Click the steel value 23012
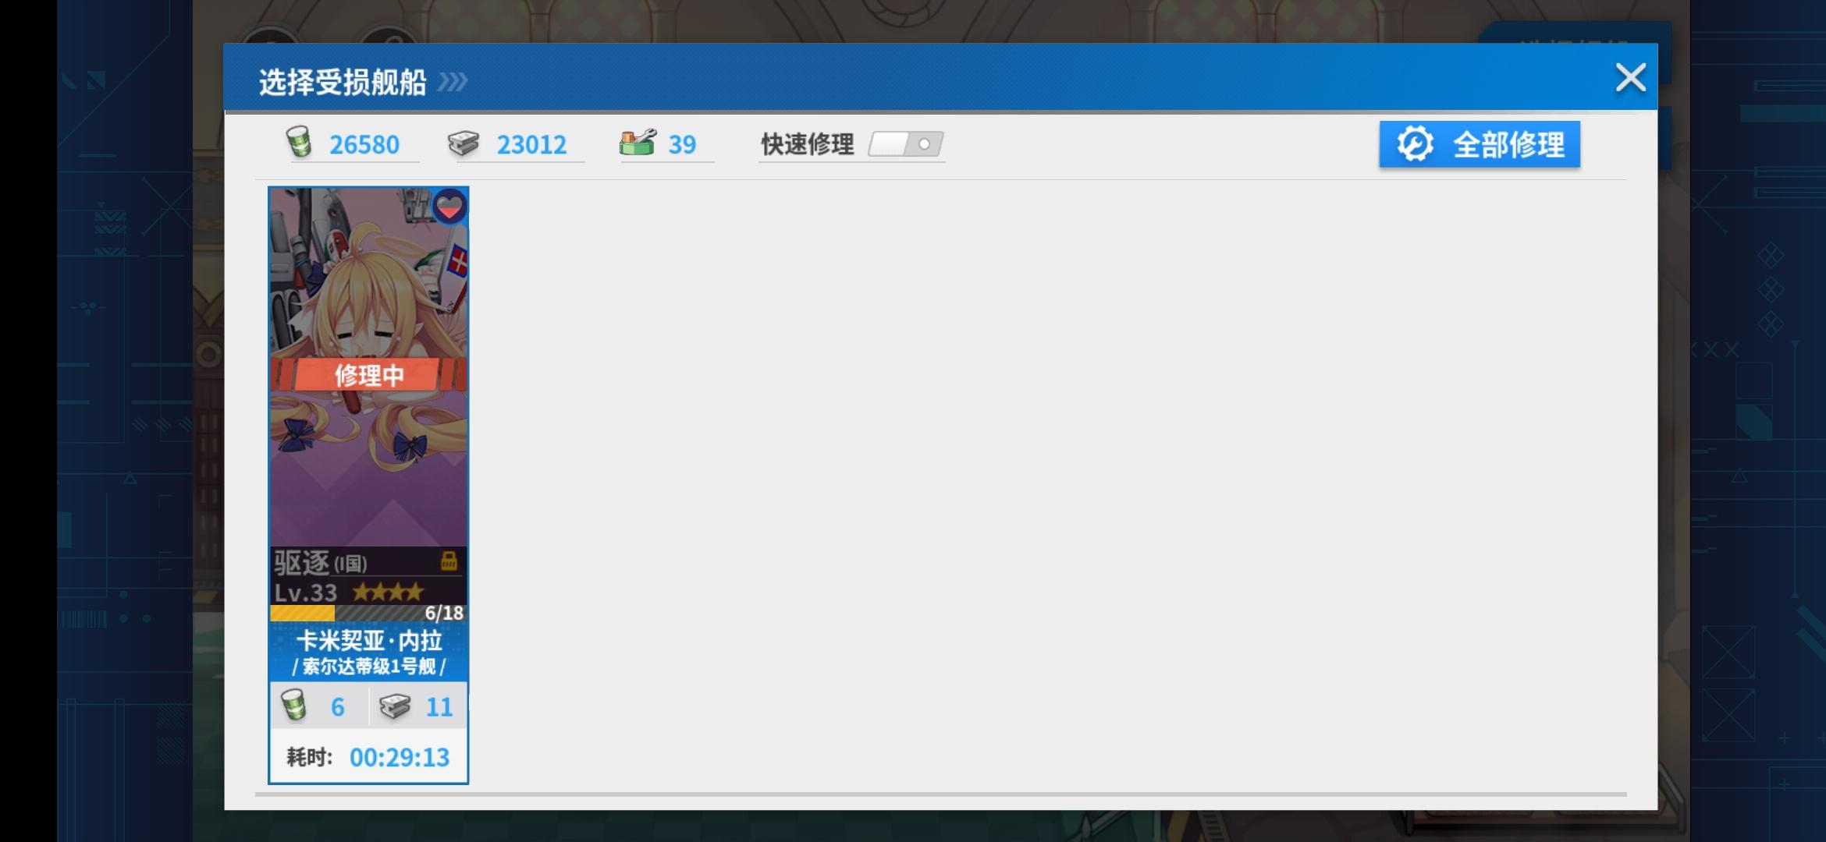 (531, 144)
